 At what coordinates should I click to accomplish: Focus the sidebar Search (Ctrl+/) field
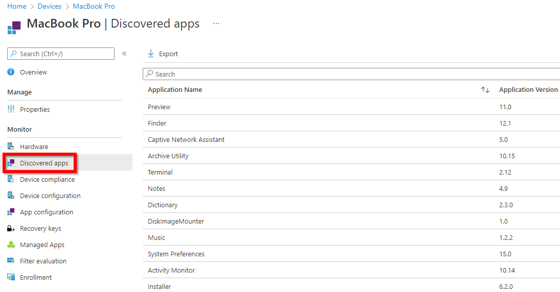click(61, 54)
